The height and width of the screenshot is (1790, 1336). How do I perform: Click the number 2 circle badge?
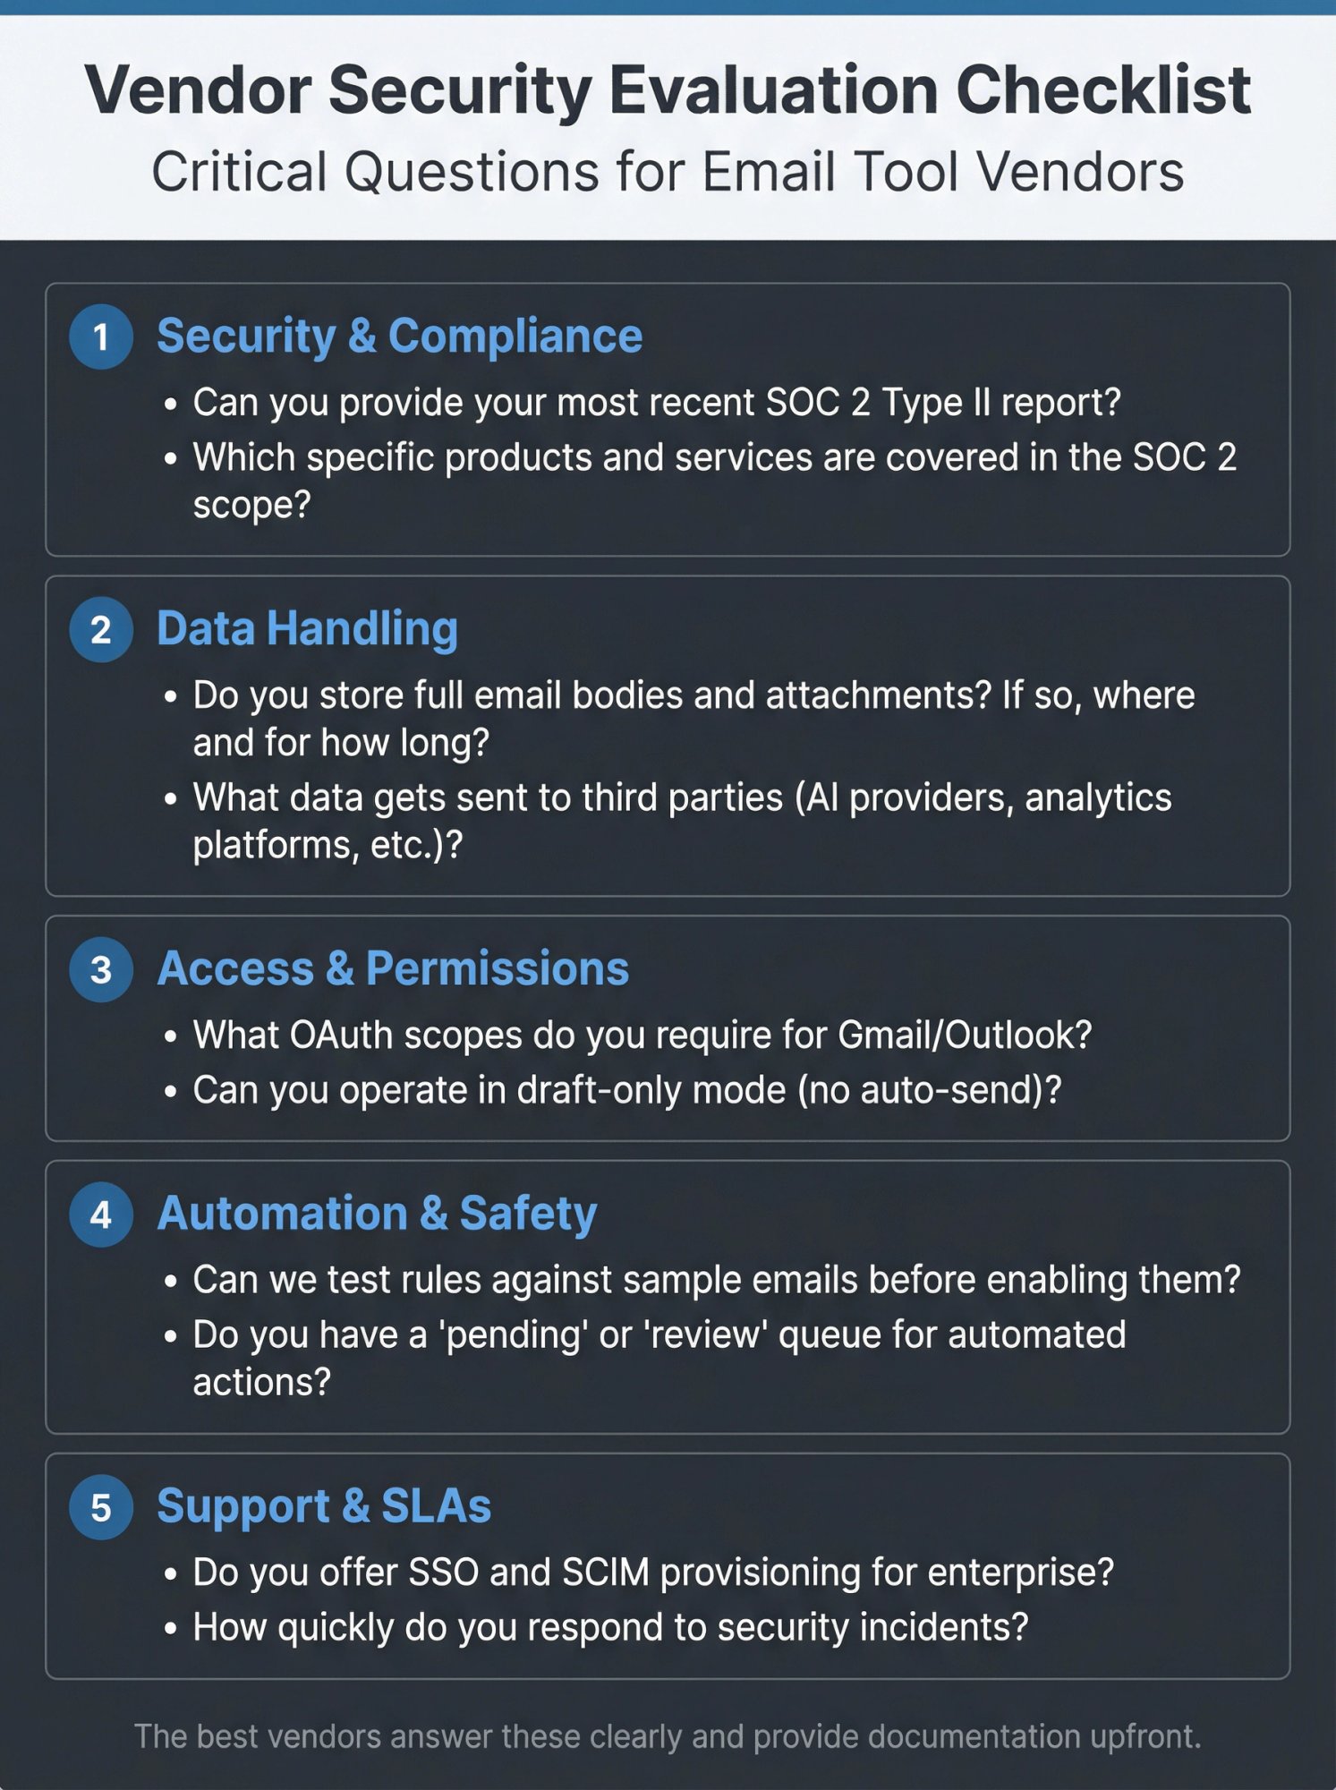pos(101,630)
